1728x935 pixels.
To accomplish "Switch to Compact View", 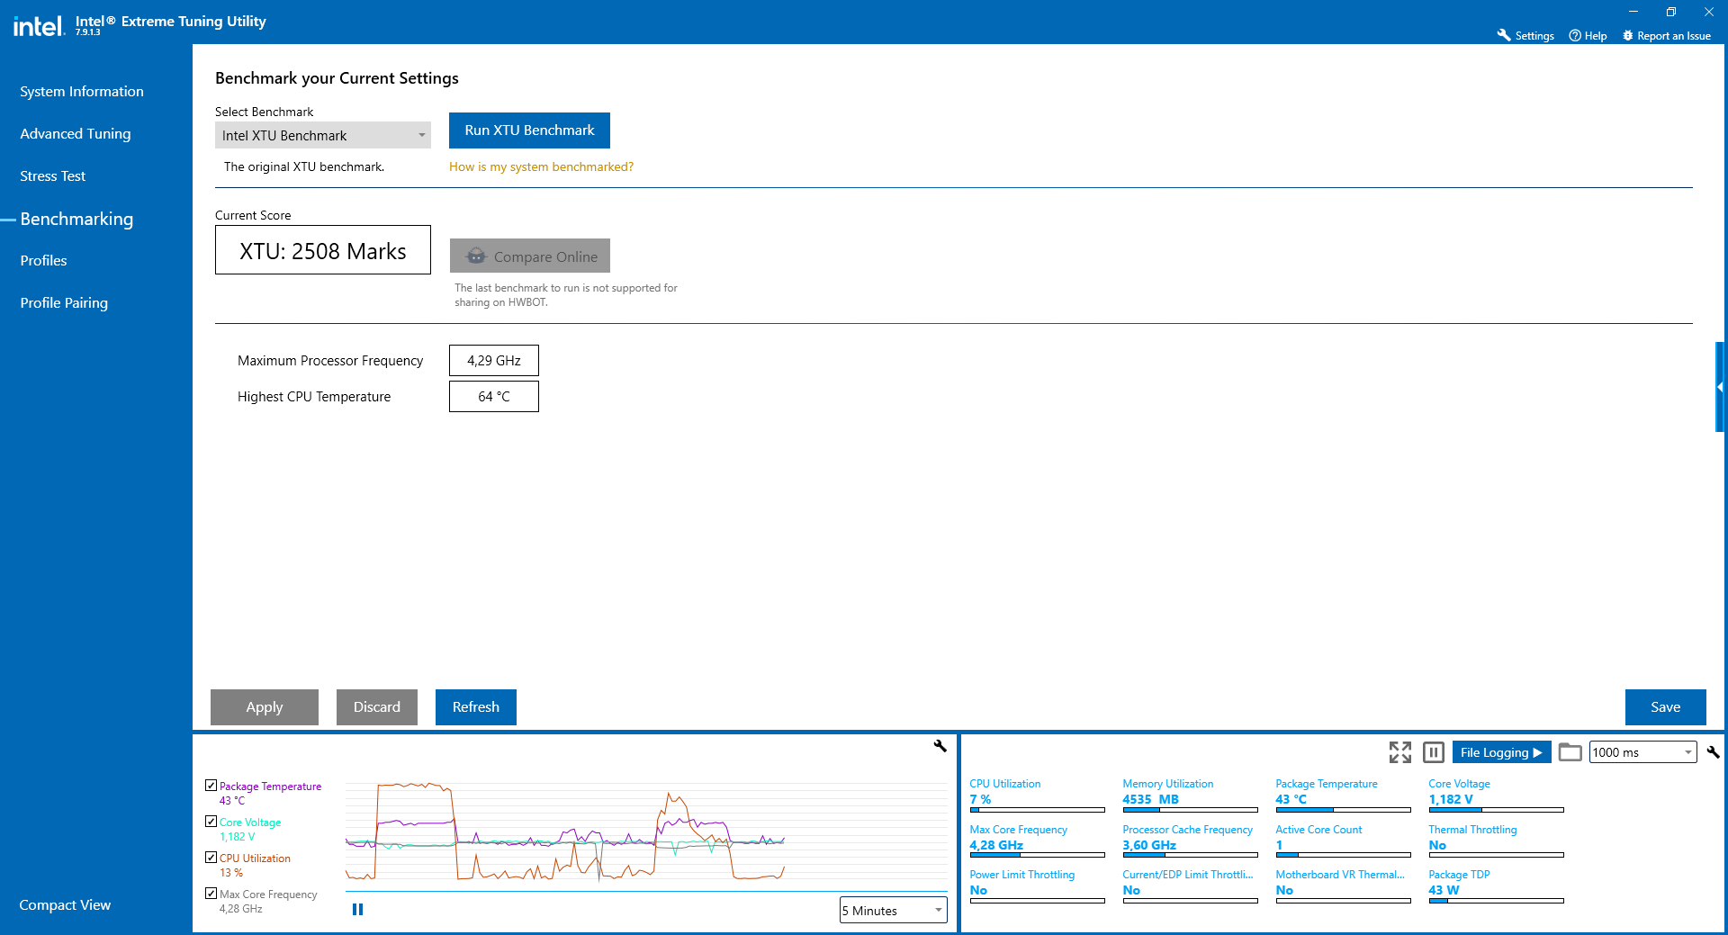I will coord(65,905).
